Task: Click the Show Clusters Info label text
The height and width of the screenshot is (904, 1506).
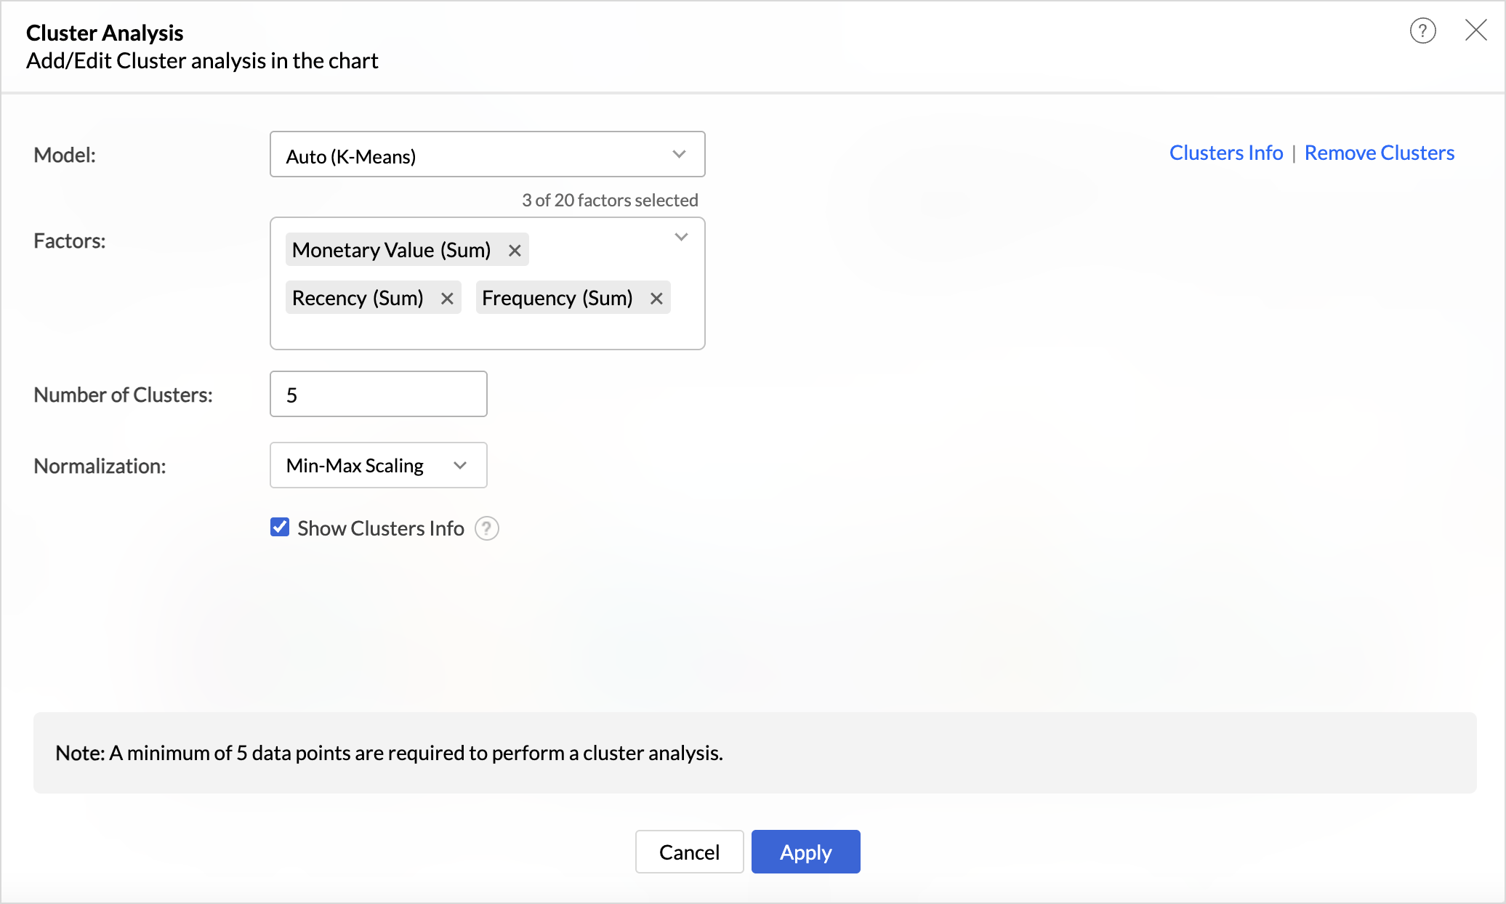Action: point(380,528)
